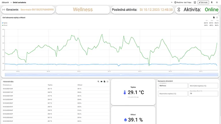Click the 39.1 % humidity value

coord(136,120)
